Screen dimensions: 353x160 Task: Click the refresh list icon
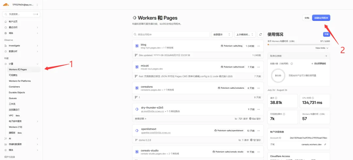coord(261,34)
